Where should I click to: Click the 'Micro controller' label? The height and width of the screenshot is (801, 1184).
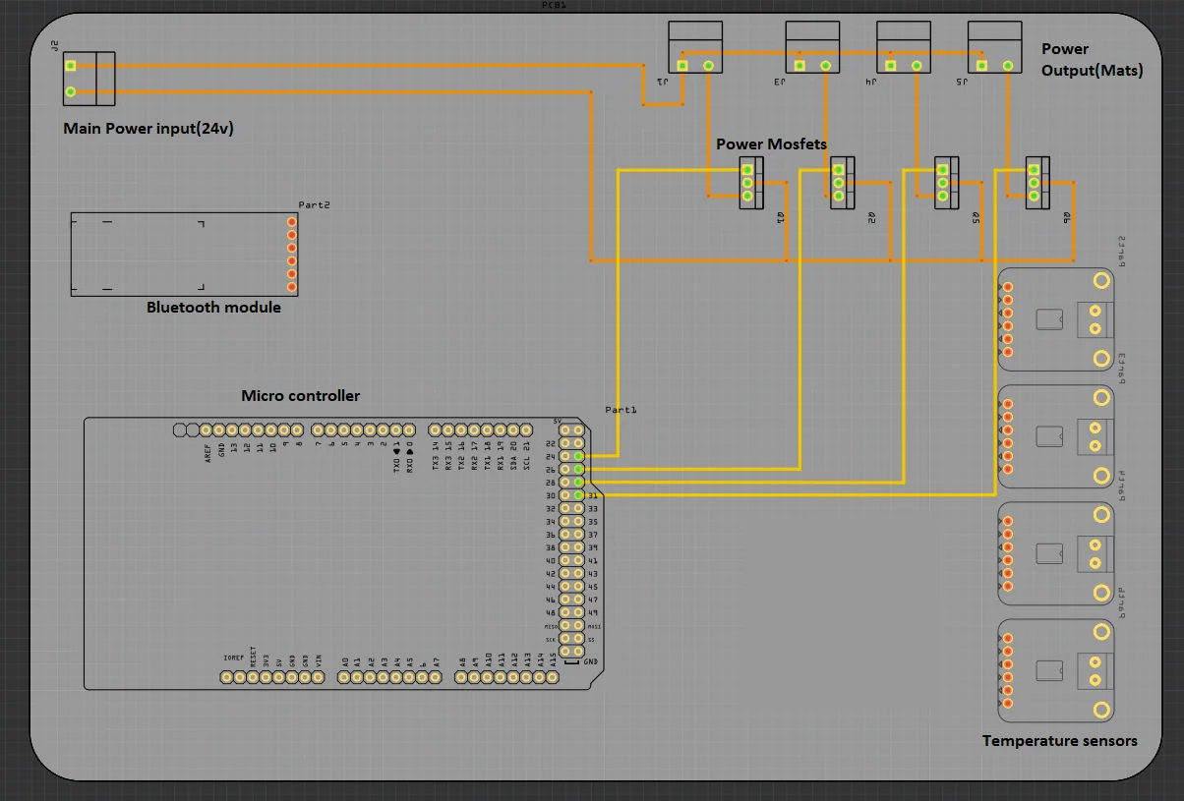click(301, 396)
